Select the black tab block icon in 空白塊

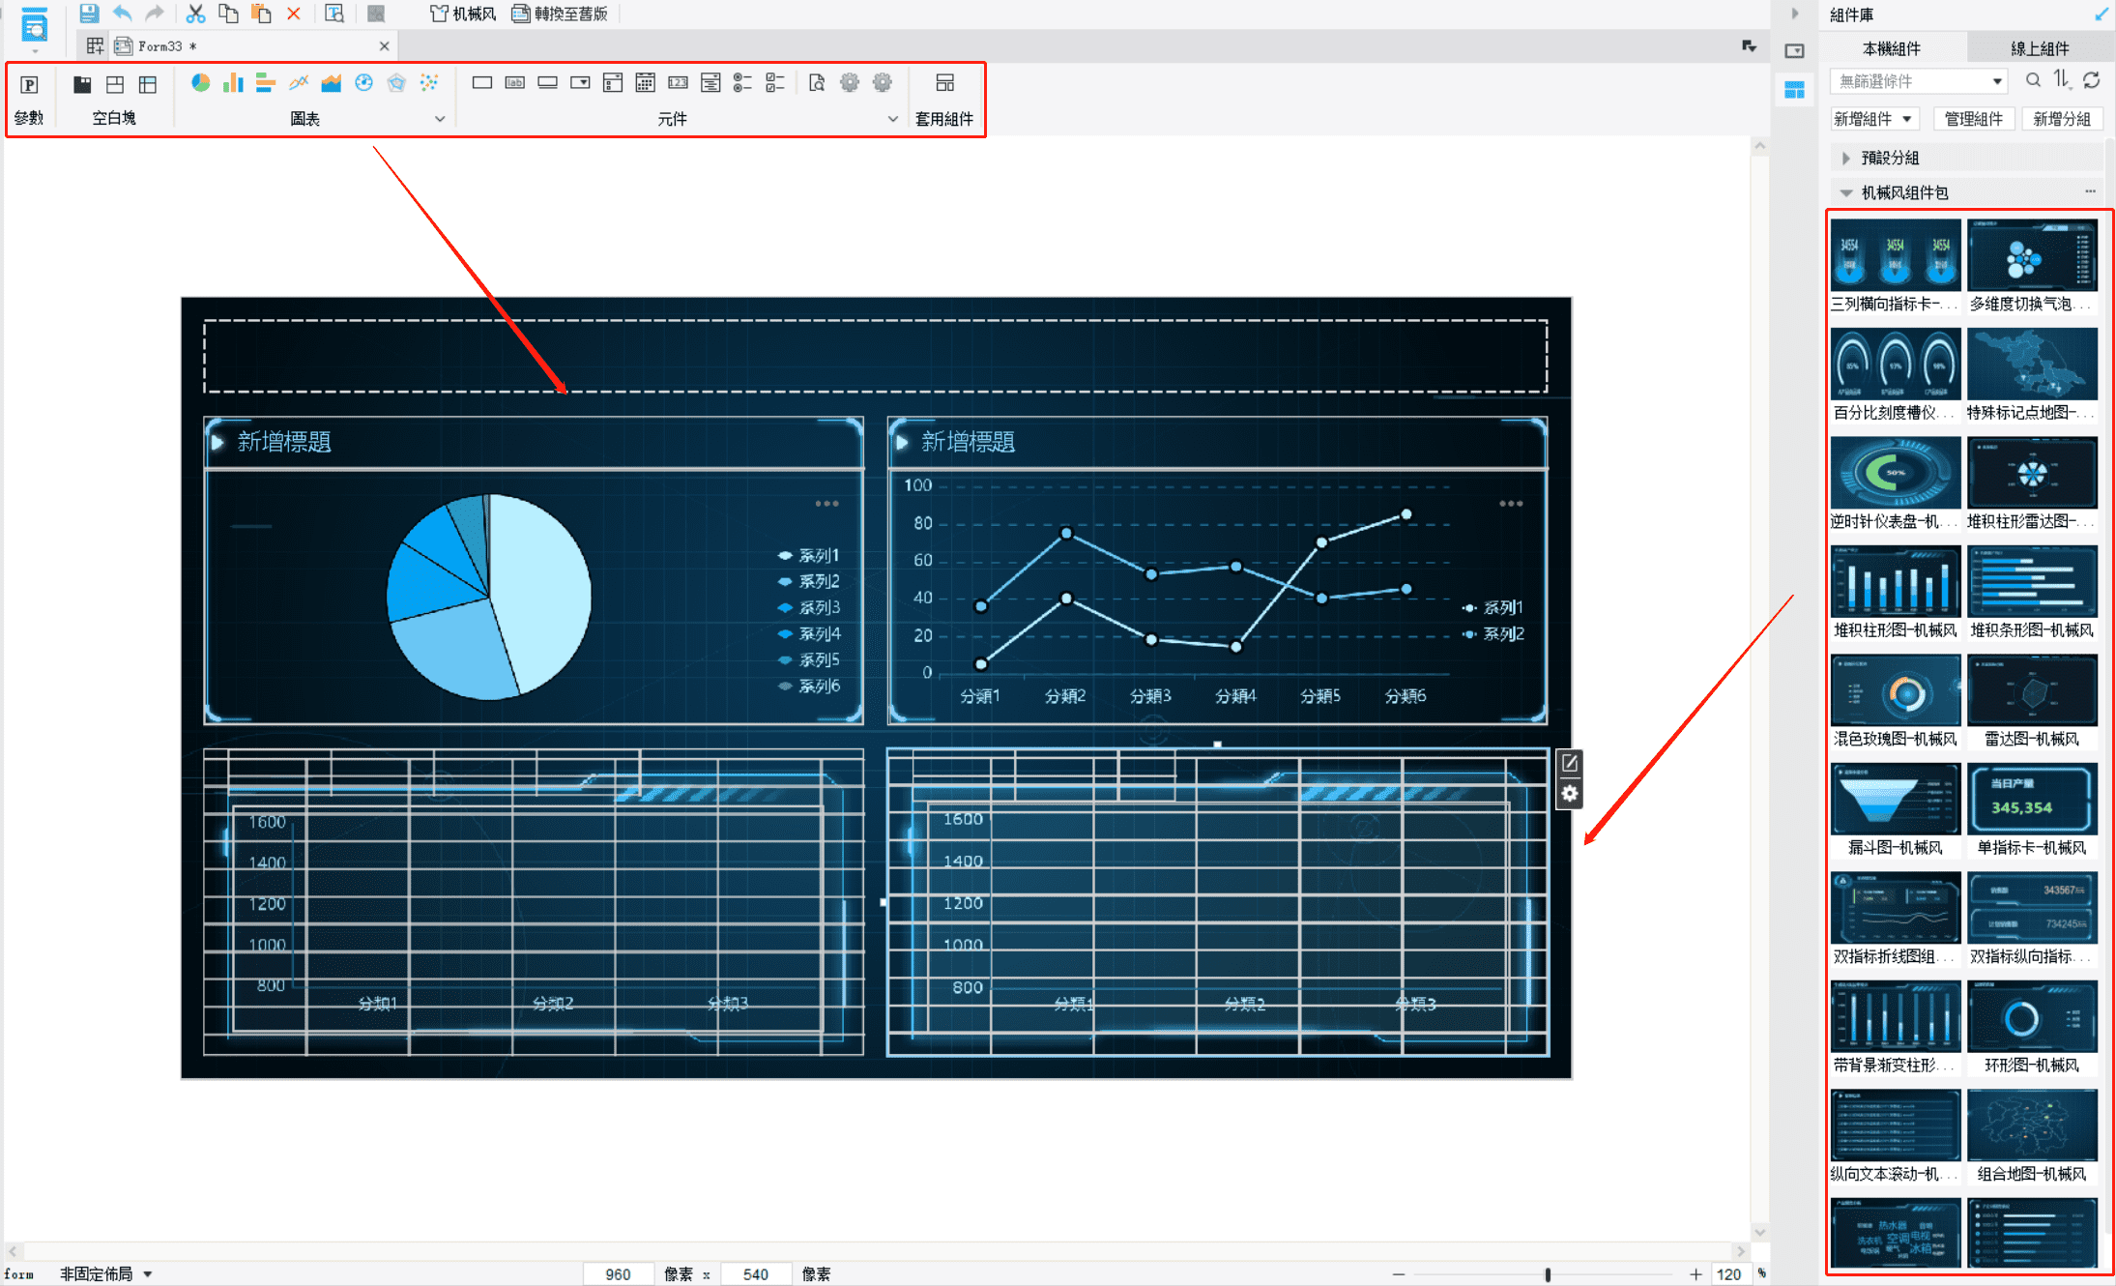(82, 85)
